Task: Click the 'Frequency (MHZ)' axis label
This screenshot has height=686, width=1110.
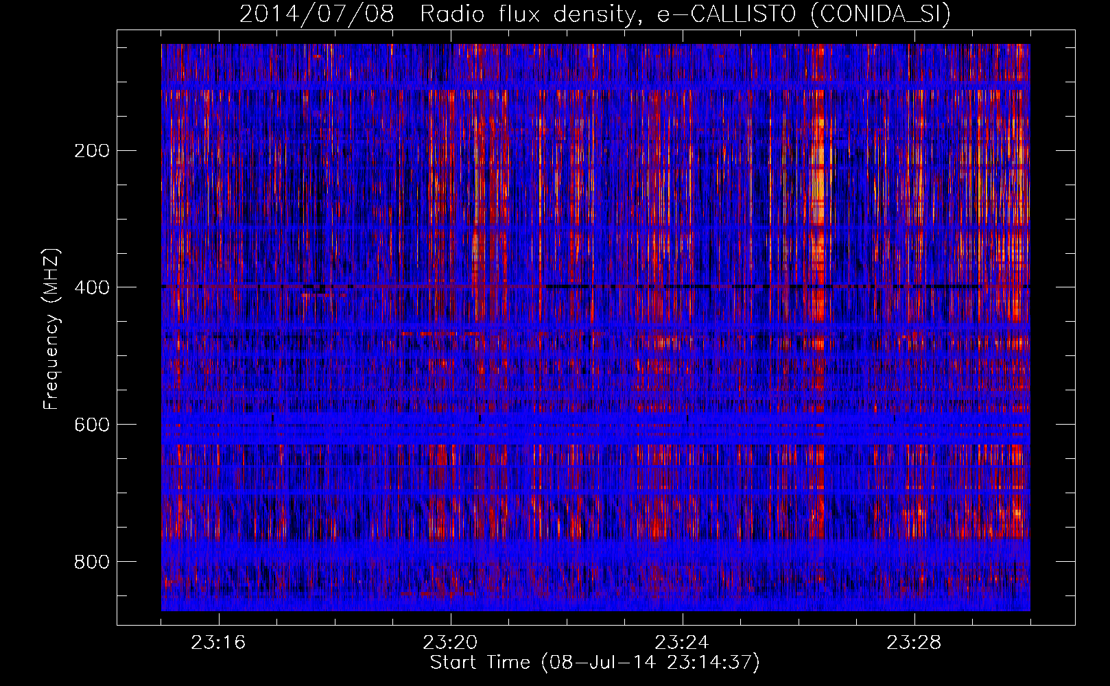Action: coord(51,329)
